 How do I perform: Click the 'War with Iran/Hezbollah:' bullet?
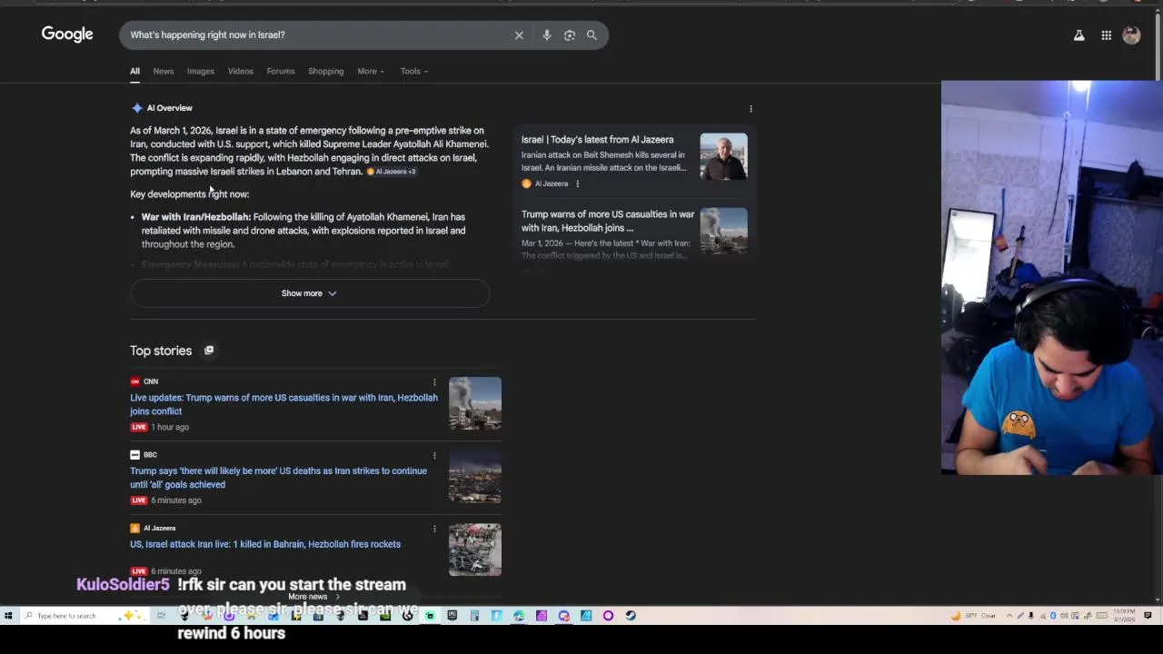pyautogui.click(x=195, y=217)
